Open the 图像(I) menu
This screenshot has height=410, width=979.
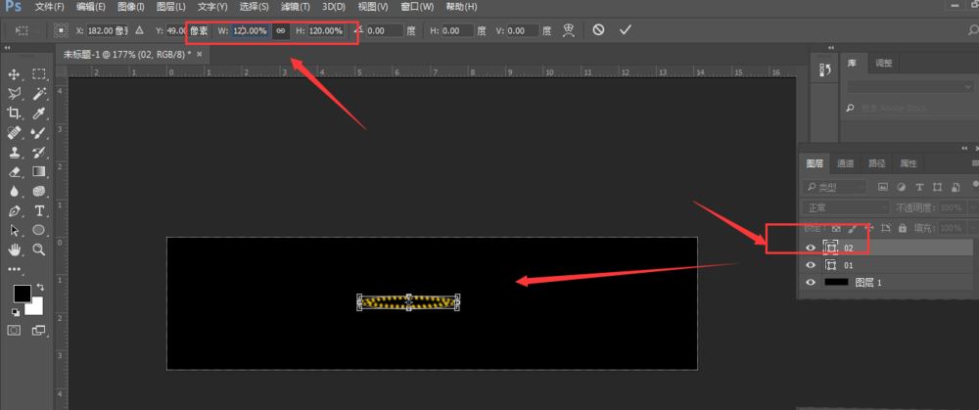[x=130, y=7]
